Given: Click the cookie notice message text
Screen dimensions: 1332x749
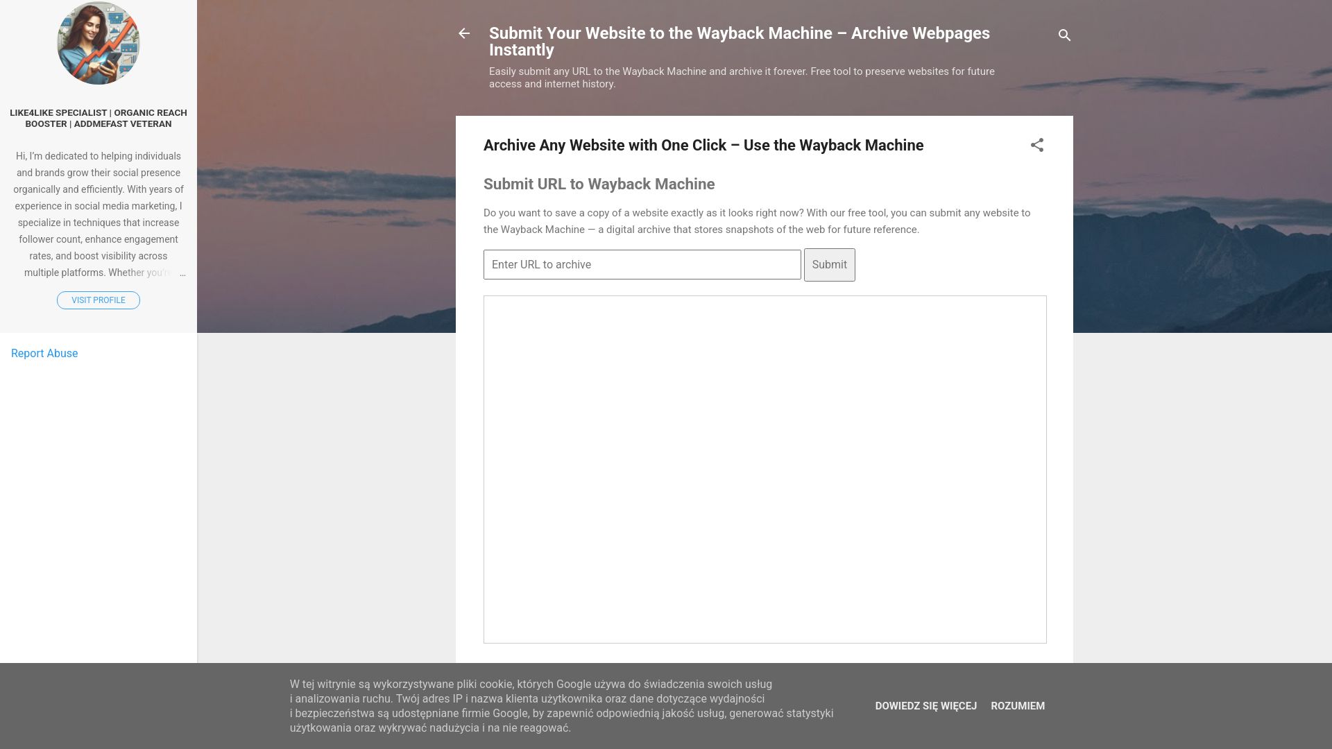Looking at the screenshot, I should pyautogui.click(x=561, y=705).
